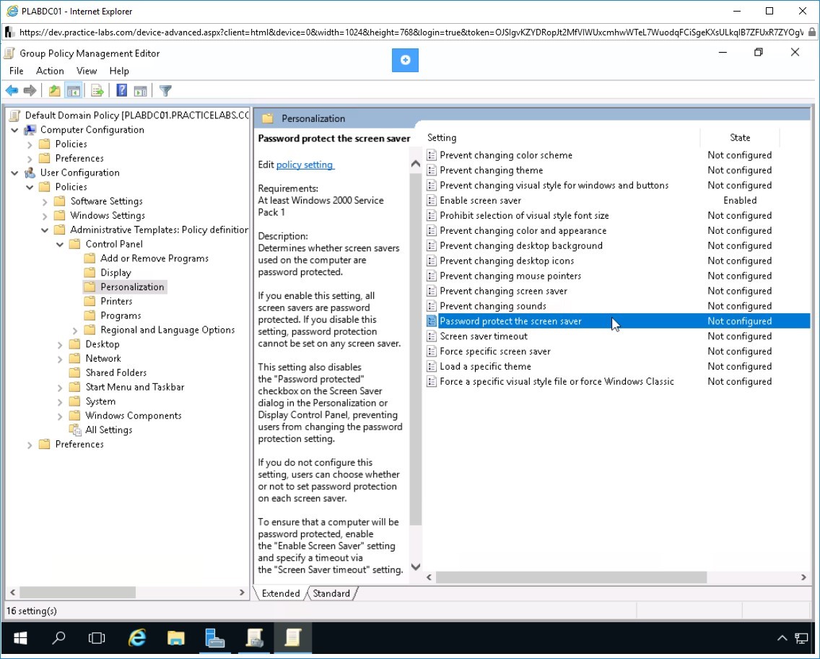Click Group Policy Management taskbar icon
Image resolution: width=820 pixels, height=659 pixels.
254,637
